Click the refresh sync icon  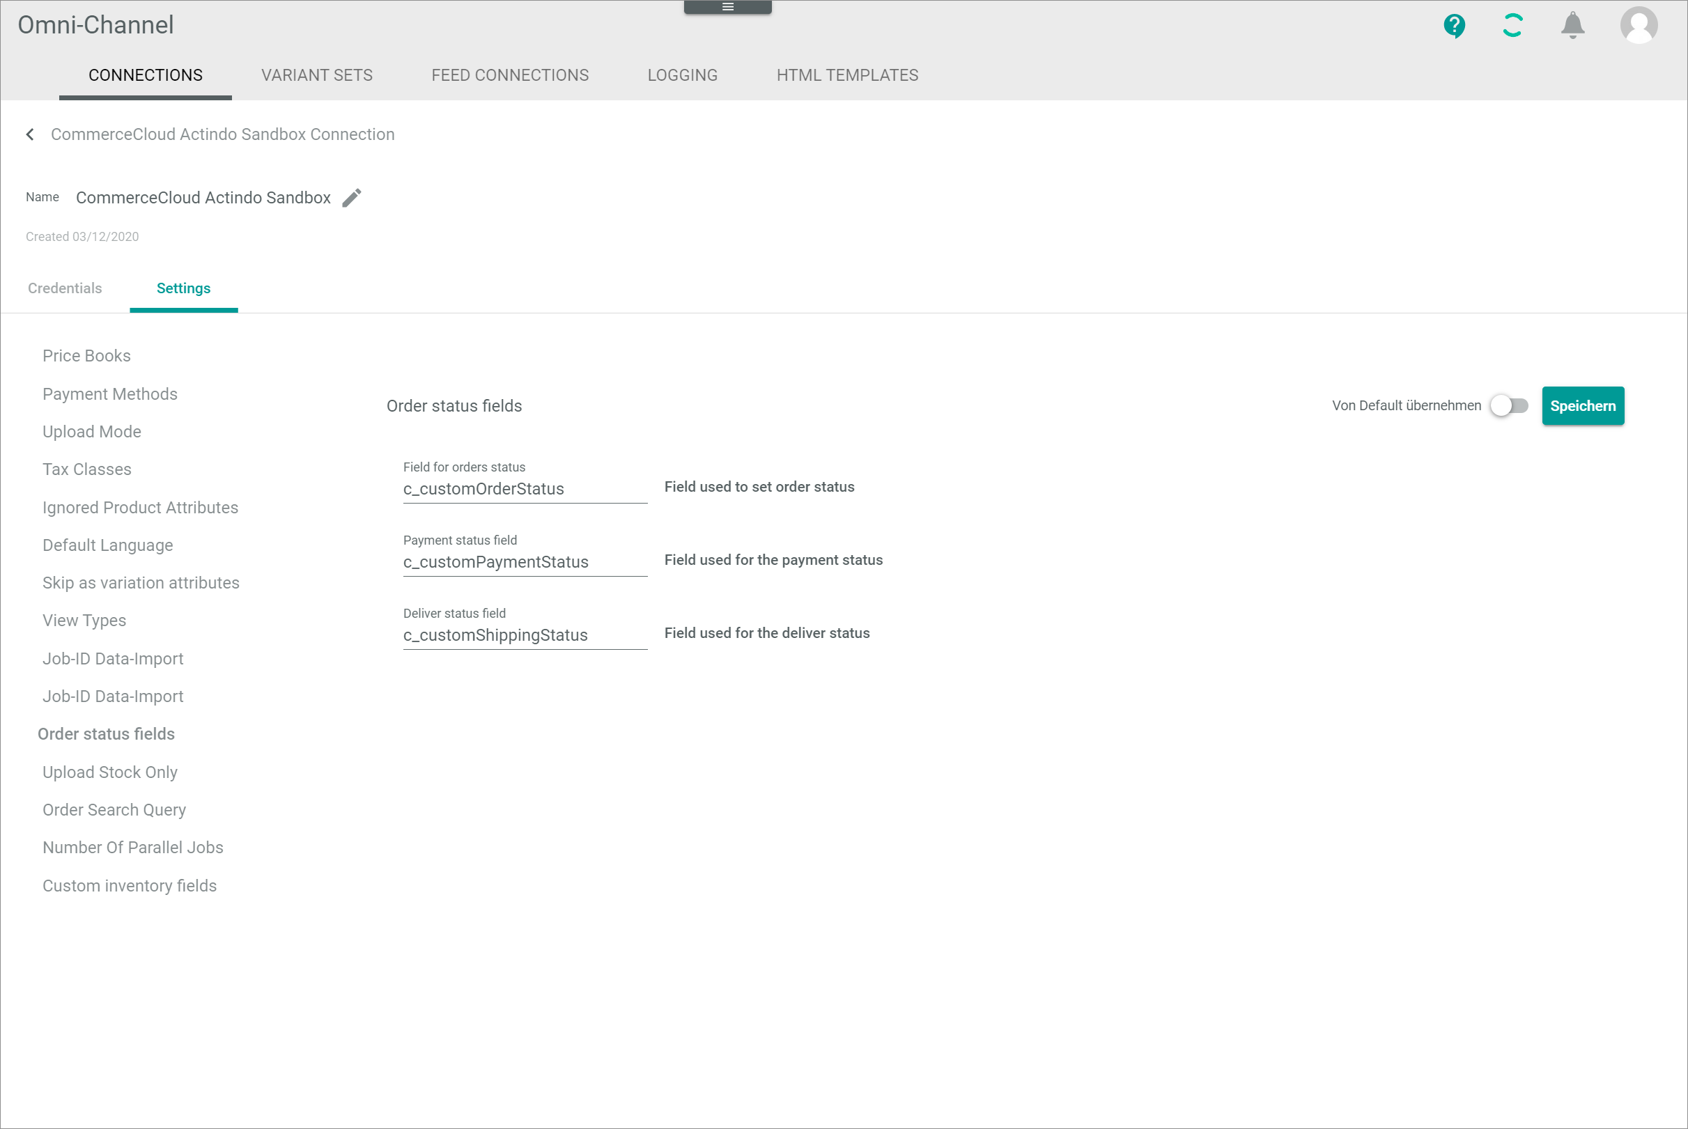(x=1512, y=25)
